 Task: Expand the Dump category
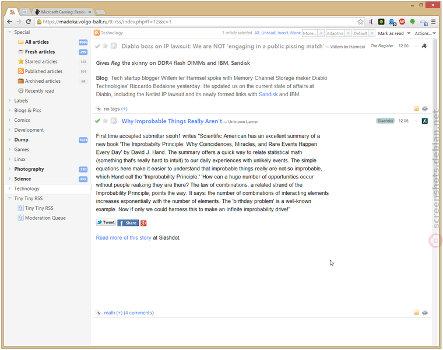point(9,139)
